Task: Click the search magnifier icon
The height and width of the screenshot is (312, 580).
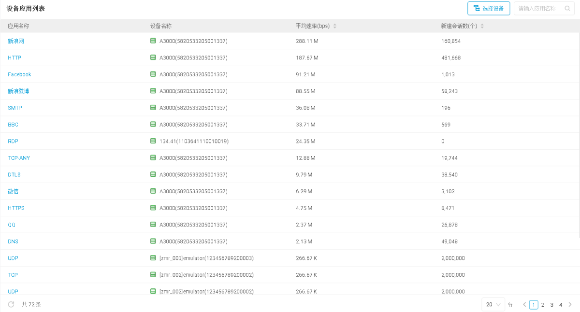Action: click(567, 8)
